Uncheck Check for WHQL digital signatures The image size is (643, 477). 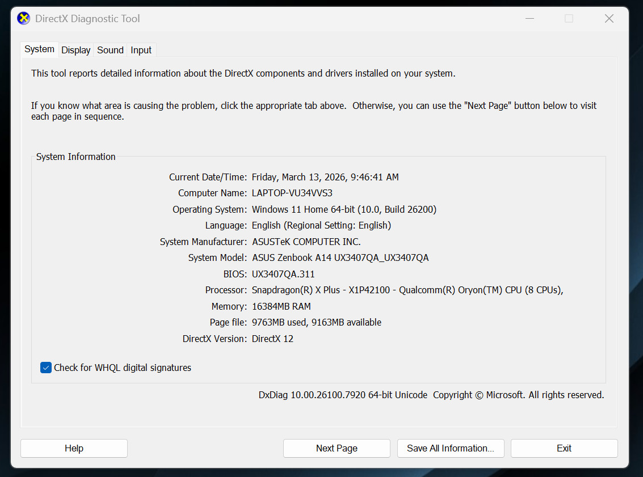pos(46,368)
